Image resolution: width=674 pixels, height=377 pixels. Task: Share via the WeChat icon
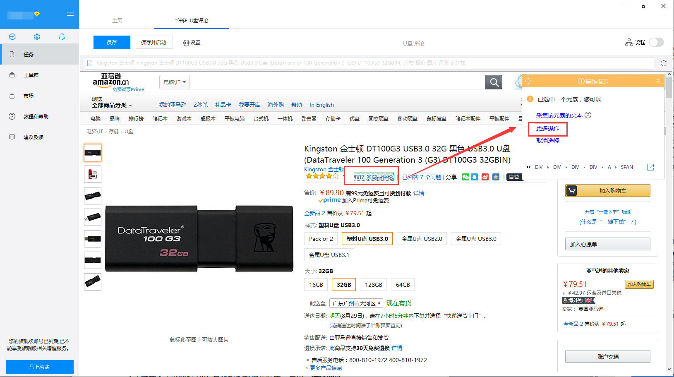pos(465,177)
